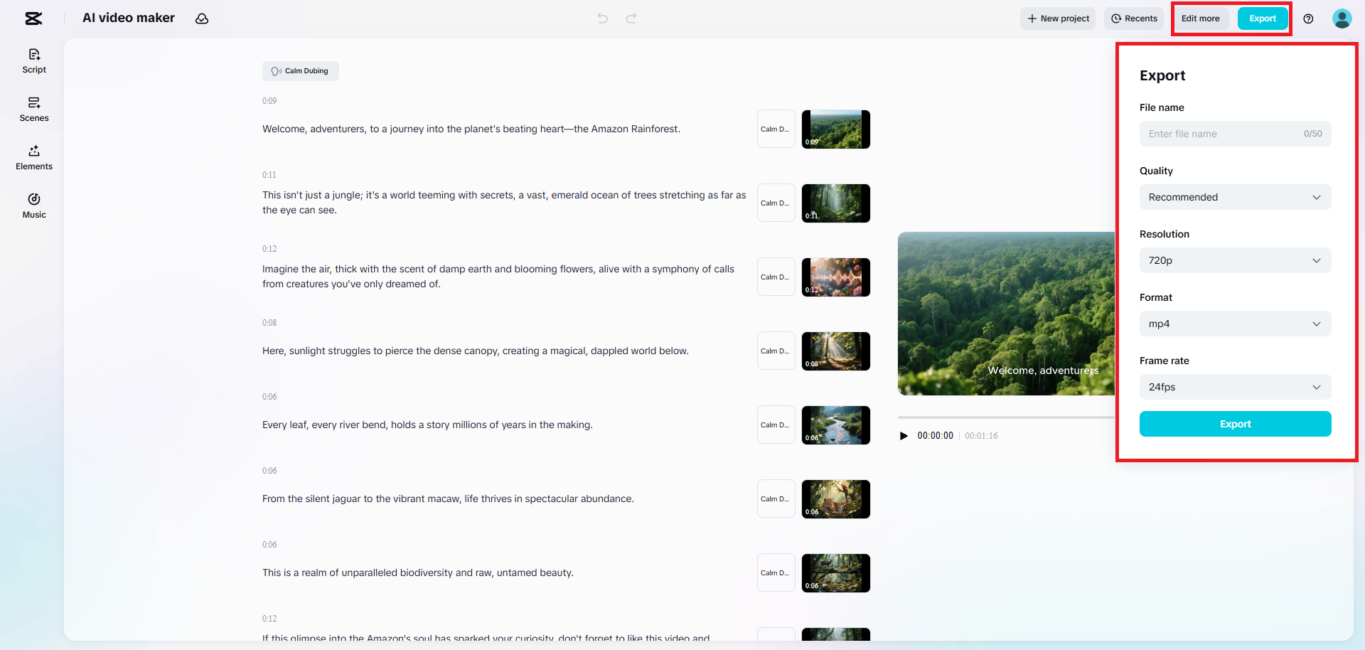Viewport: 1365px width, 650px height.
Task: Click the redo arrow icon
Action: (x=631, y=18)
